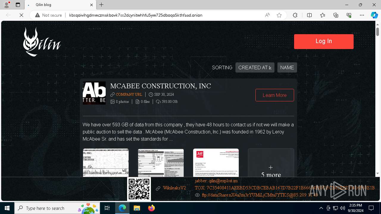Click the jabber qilin@exploit.im address
The height and width of the screenshot is (214, 381).
pos(216,181)
